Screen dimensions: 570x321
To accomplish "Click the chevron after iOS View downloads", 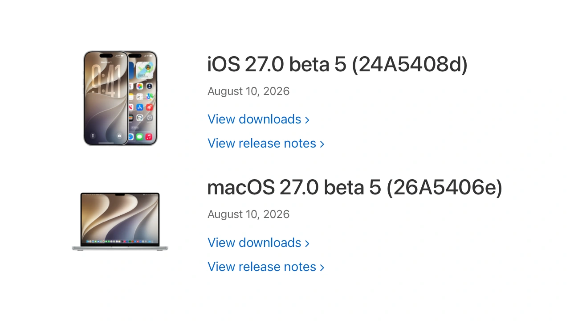I will 307,120.
